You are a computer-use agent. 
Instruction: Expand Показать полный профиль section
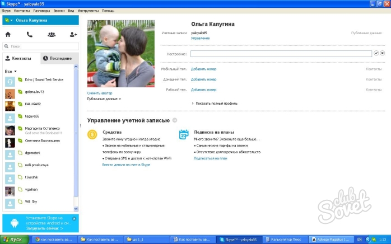[x=215, y=104]
